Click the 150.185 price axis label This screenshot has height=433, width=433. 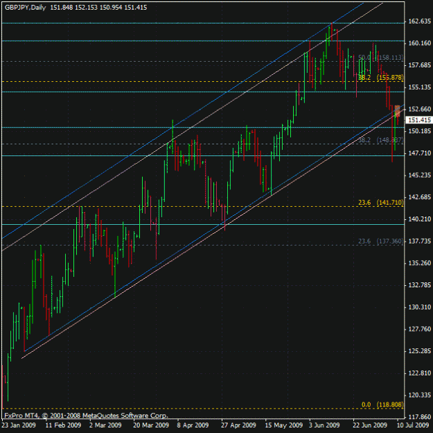tap(419, 131)
